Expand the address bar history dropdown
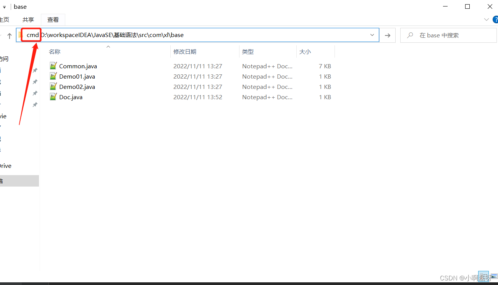This screenshot has width=498, height=285. 372,35
